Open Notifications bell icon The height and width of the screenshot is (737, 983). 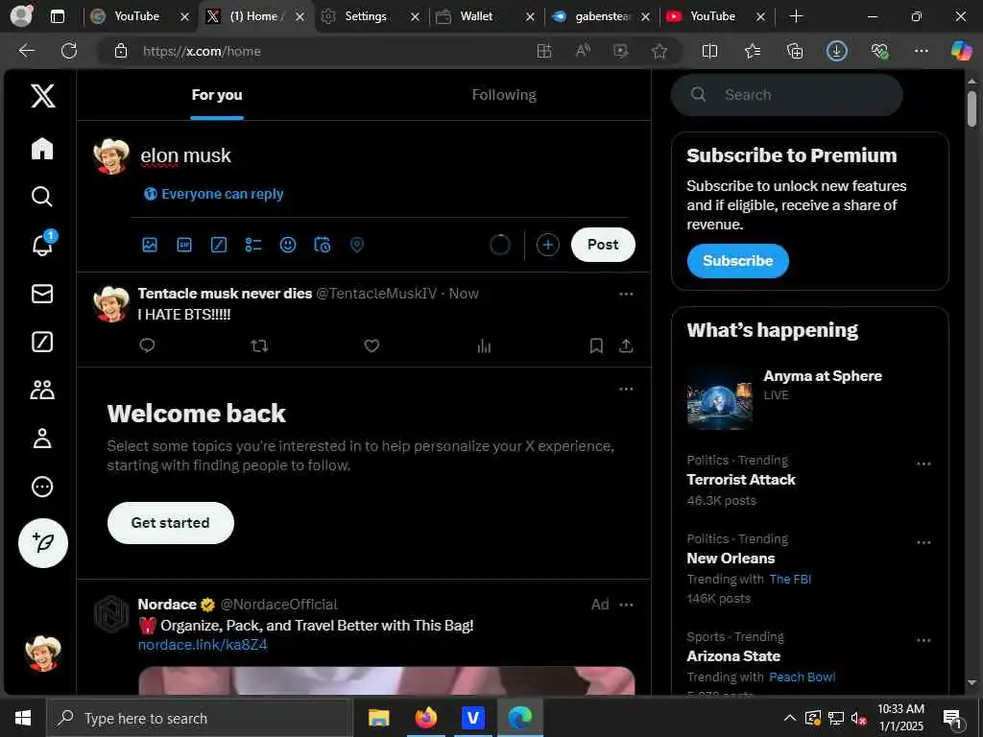[42, 245]
